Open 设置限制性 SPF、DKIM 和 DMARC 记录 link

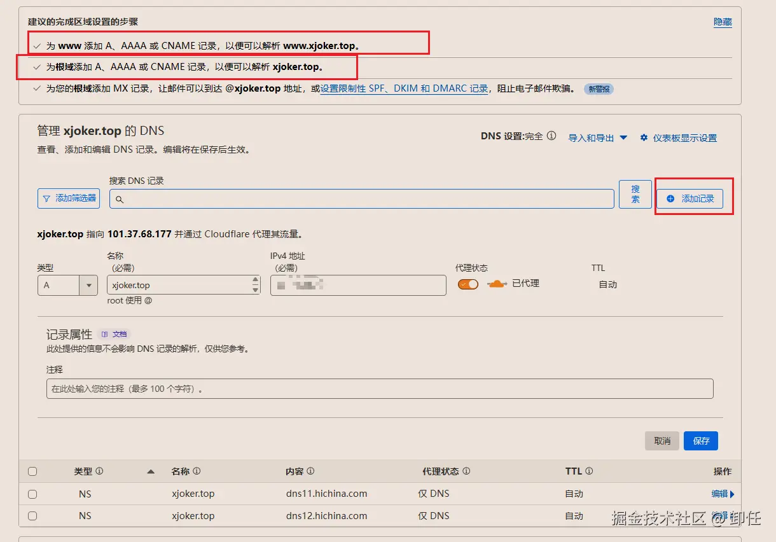tap(404, 88)
